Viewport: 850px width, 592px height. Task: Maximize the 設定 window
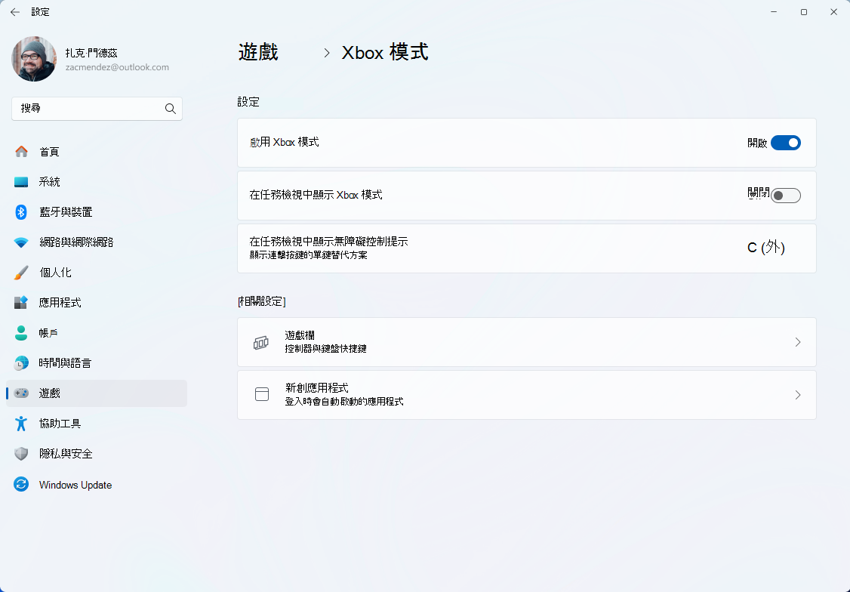804,12
